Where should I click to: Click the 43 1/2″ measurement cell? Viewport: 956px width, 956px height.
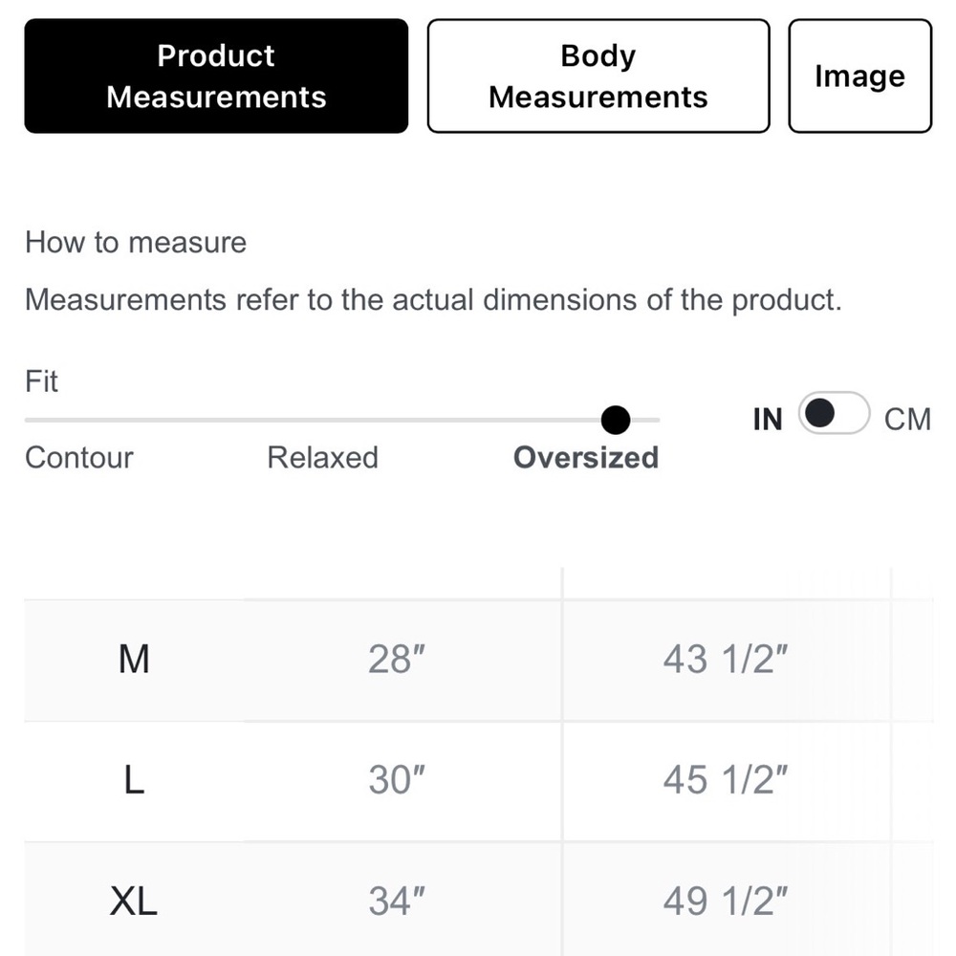pyautogui.click(x=726, y=660)
